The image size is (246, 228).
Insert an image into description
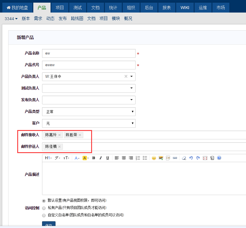click(161, 158)
